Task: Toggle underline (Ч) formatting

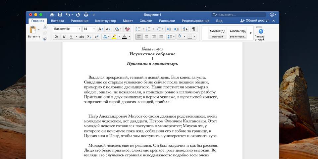Action: coord(71,37)
